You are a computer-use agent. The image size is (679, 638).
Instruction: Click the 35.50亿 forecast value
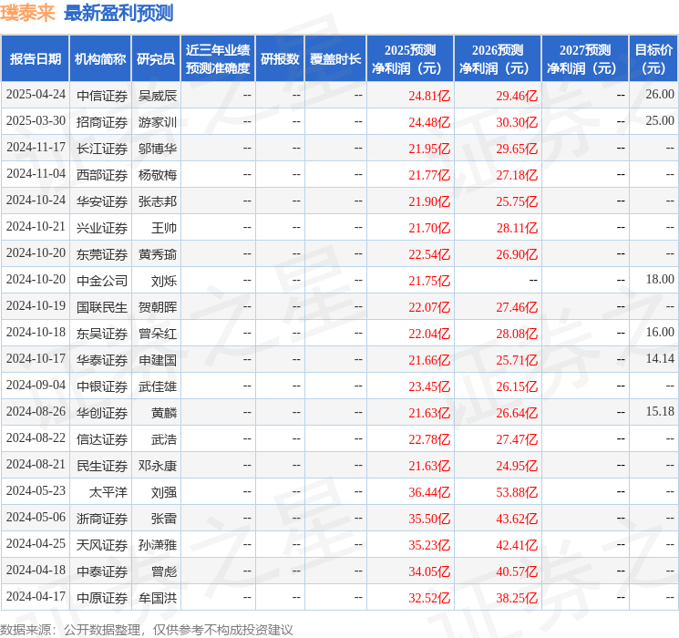[429, 518]
